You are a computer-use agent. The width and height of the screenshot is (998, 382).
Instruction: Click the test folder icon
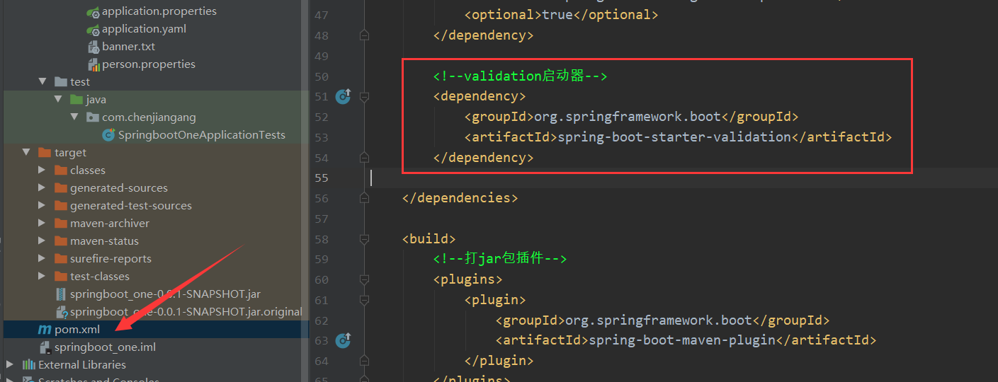pyautogui.click(x=61, y=82)
